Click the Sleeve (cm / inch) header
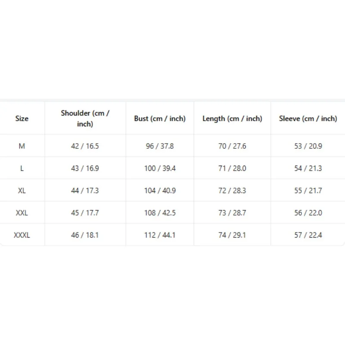 point(308,119)
